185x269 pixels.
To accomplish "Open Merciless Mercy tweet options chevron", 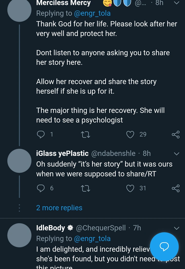I will (x=177, y=3).
